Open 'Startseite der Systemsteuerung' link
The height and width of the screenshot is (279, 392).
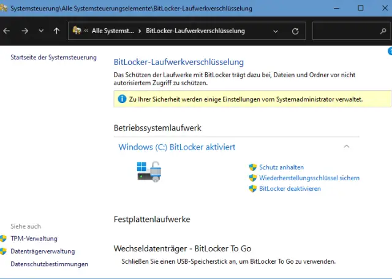coord(54,58)
